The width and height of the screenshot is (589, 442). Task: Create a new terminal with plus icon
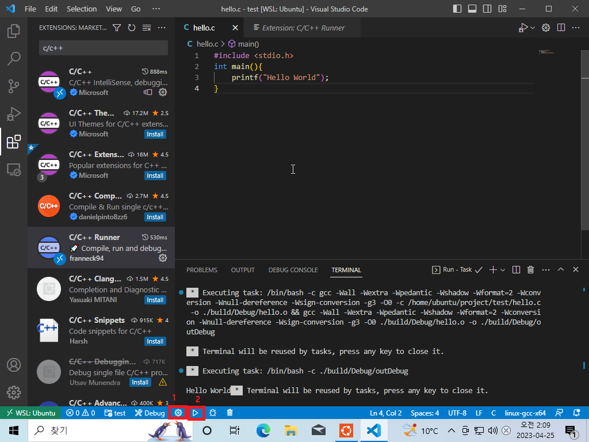point(493,269)
